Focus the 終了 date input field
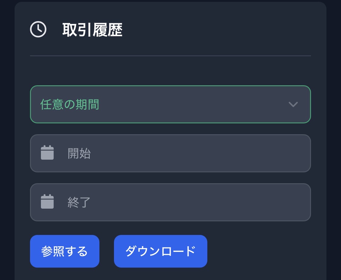This screenshot has width=341, height=280. pos(182,202)
